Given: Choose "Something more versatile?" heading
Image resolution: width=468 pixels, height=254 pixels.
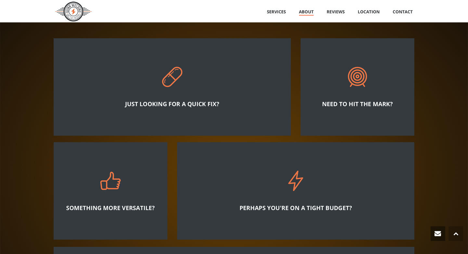Looking at the screenshot, I should 110,208.
